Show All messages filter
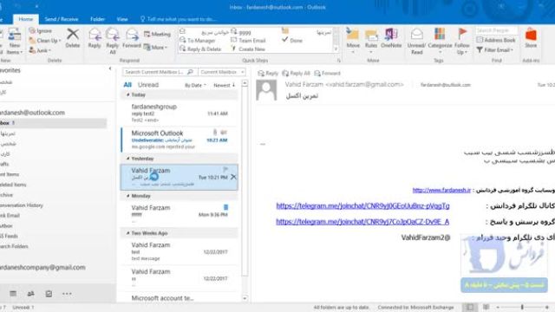The image size is (555, 312). pyautogui.click(x=127, y=85)
